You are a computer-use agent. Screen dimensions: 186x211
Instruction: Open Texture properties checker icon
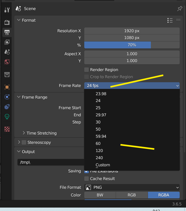[x=7, y=129]
